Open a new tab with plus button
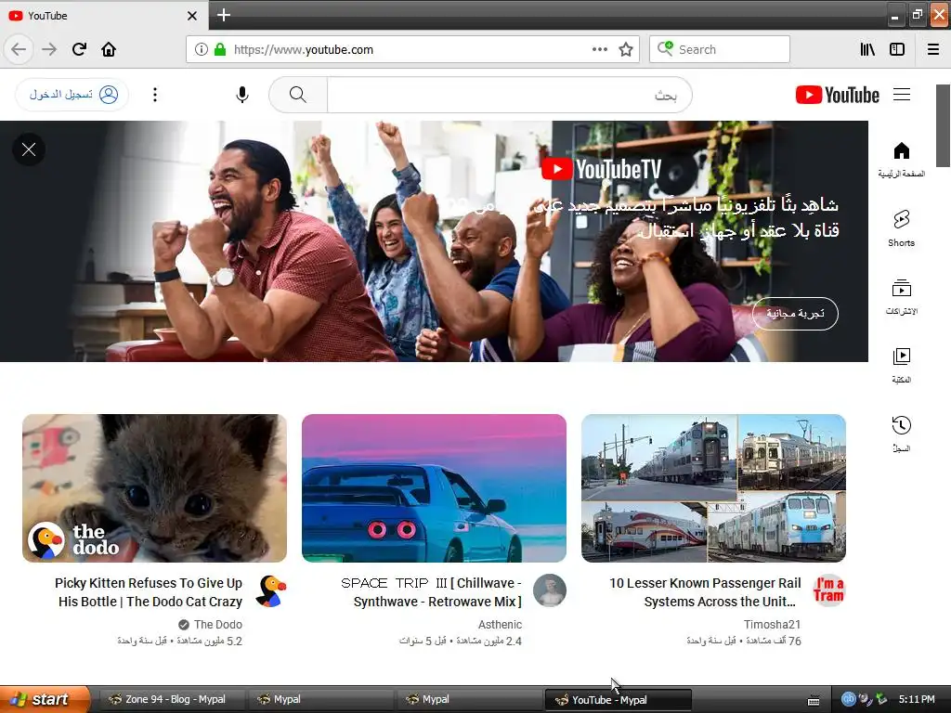This screenshot has width=951, height=713. [224, 15]
